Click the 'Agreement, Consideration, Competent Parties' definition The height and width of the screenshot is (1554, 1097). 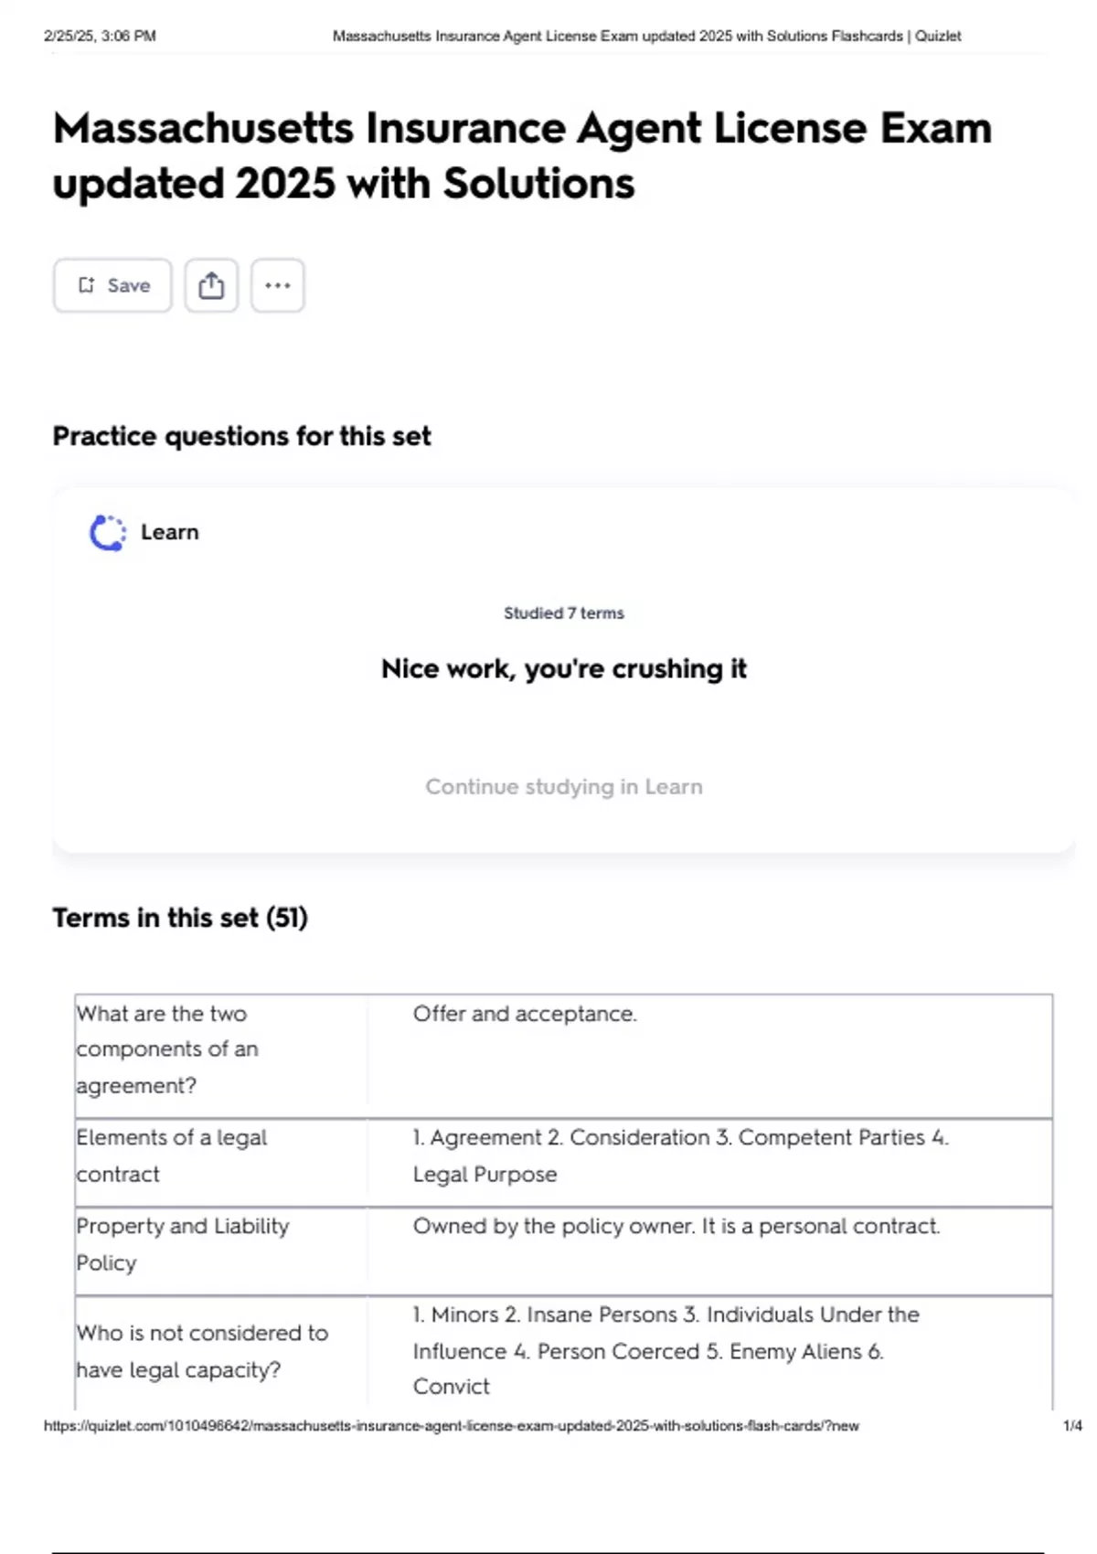[x=680, y=1155]
